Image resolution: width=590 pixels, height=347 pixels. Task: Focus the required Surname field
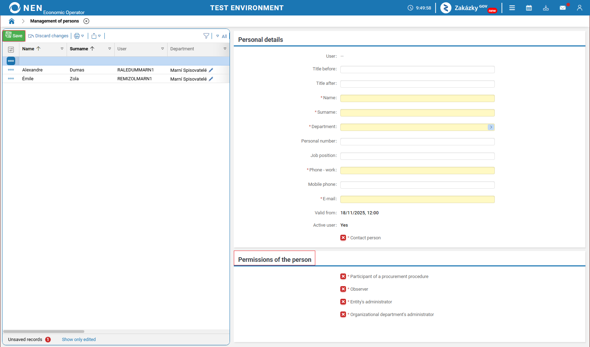pos(417,113)
